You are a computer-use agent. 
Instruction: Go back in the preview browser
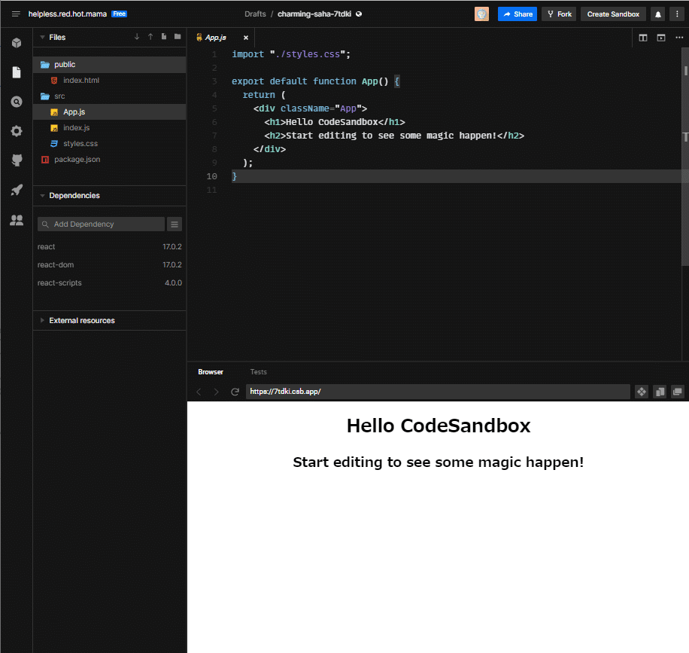tap(199, 392)
